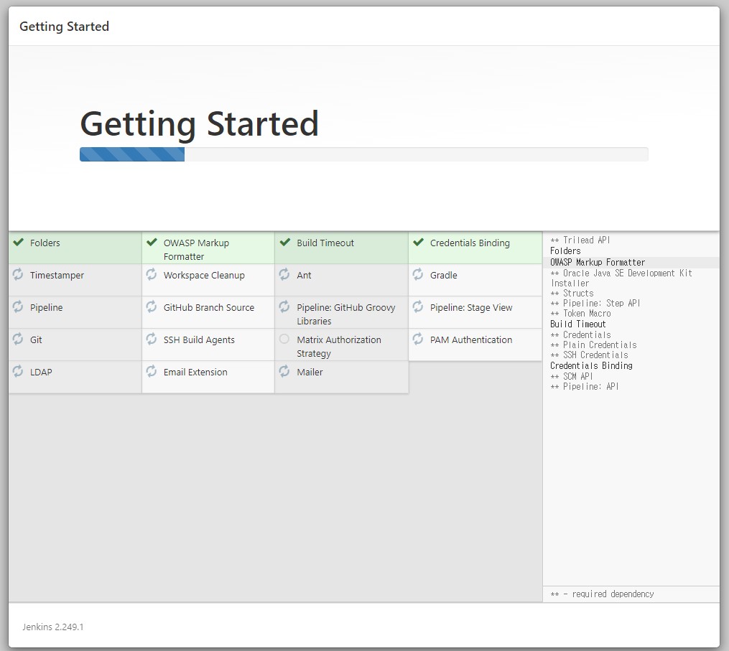Click the spinner icon next to Mailer
This screenshot has width=729, height=651.
coord(284,371)
